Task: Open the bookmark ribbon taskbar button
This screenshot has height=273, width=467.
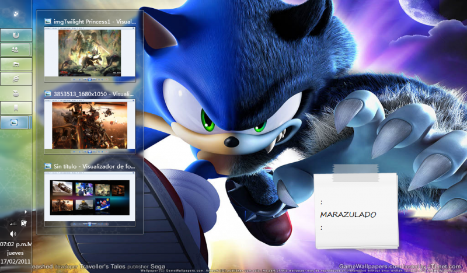Action: coord(16,108)
